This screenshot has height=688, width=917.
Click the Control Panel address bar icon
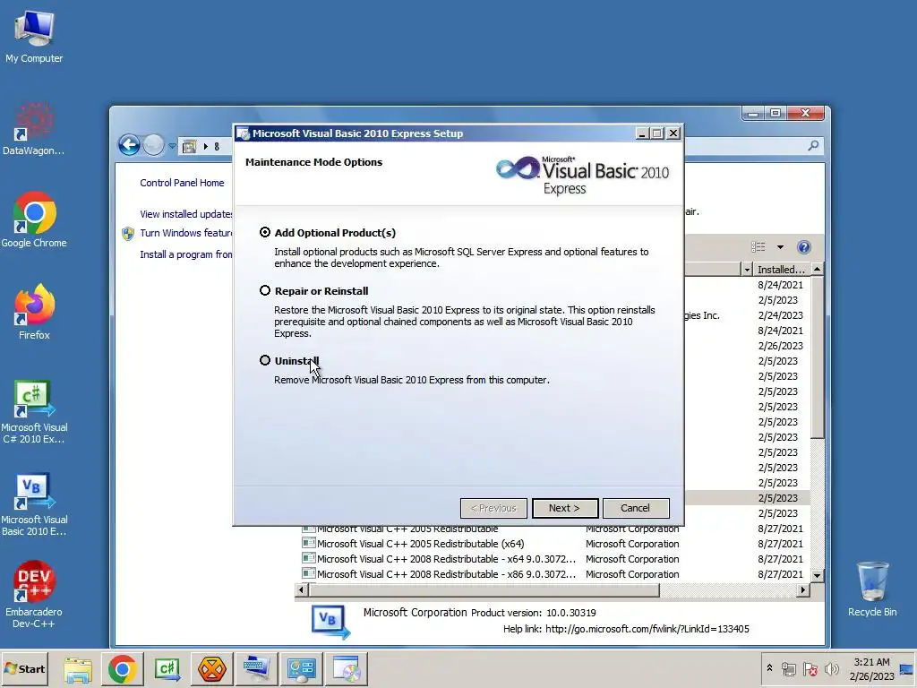pyautogui.click(x=189, y=146)
